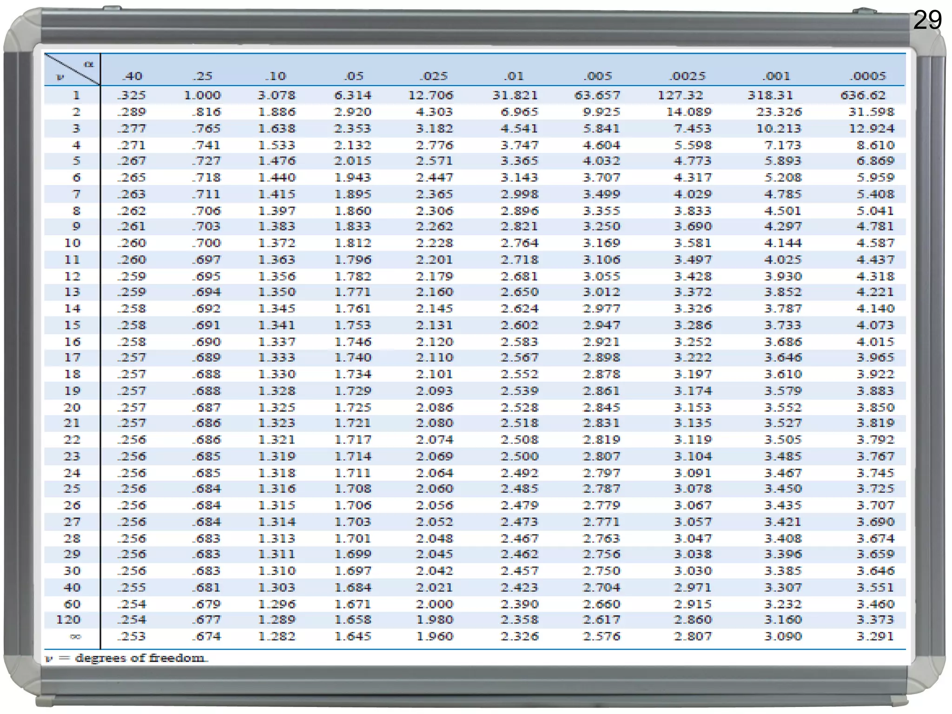Click the value 2.000 in row 60
The height and width of the screenshot is (714, 952).
coord(434,604)
